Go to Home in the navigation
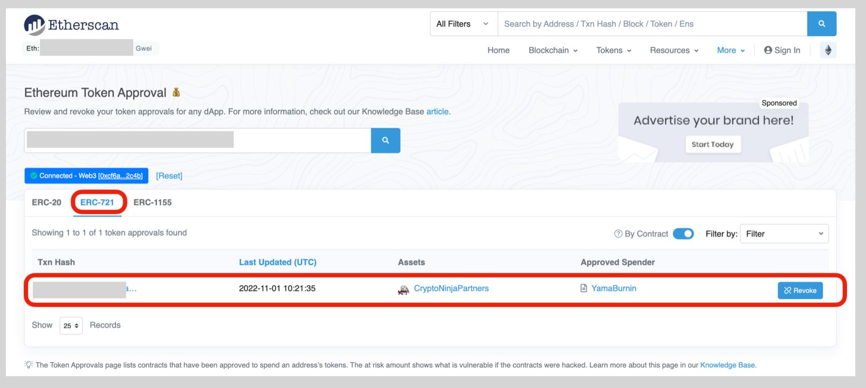866x388 pixels. click(498, 50)
